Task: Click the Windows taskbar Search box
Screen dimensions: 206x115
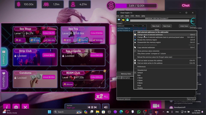Action: [68, 112]
